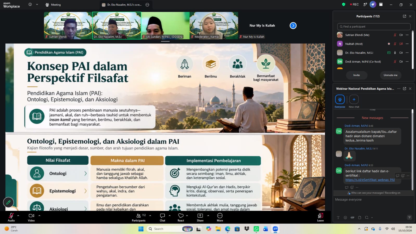Start a New chat
Screen dimensions: 416x234
point(354,101)
